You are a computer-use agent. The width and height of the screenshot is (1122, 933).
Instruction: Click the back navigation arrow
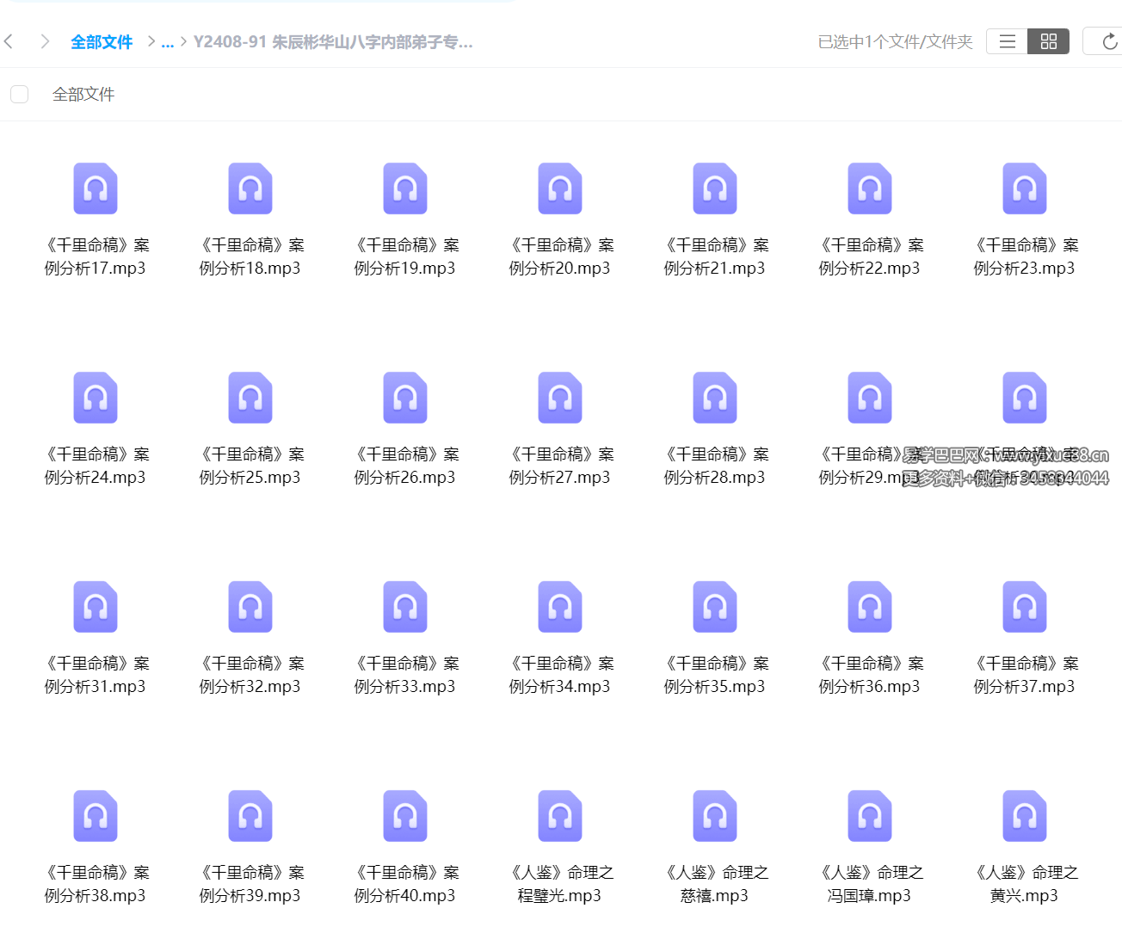pos(9,41)
